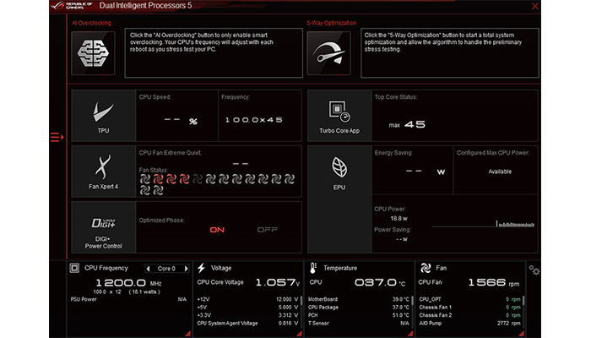Viewport: 591px width, 338px height.
Task: Open monitor settings gear icon
Action: (534, 270)
